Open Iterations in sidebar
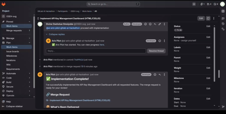Viewport: 226px width, 114px height. coord(17,60)
